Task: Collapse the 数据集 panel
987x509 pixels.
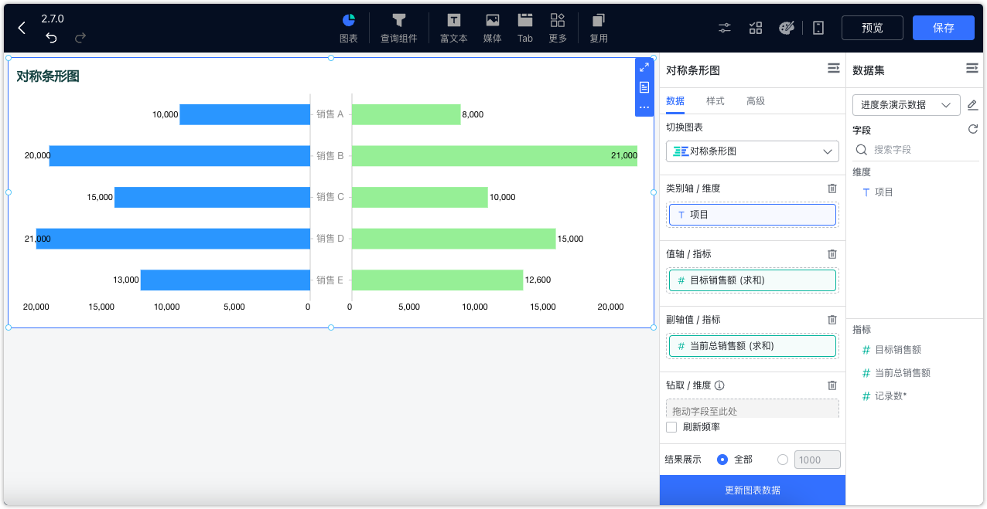Action: 972,68
